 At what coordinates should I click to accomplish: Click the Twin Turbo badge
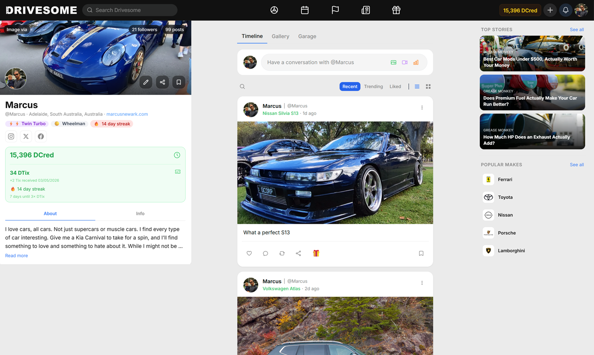click(27, 124)
